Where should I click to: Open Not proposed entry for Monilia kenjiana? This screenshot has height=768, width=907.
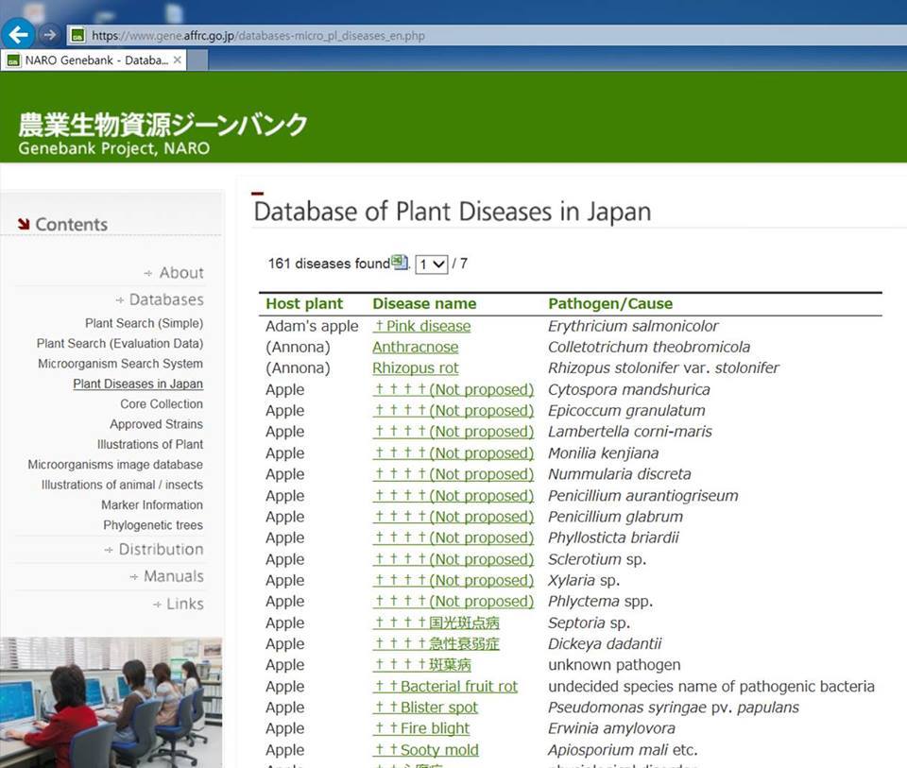tap(453, 453)
